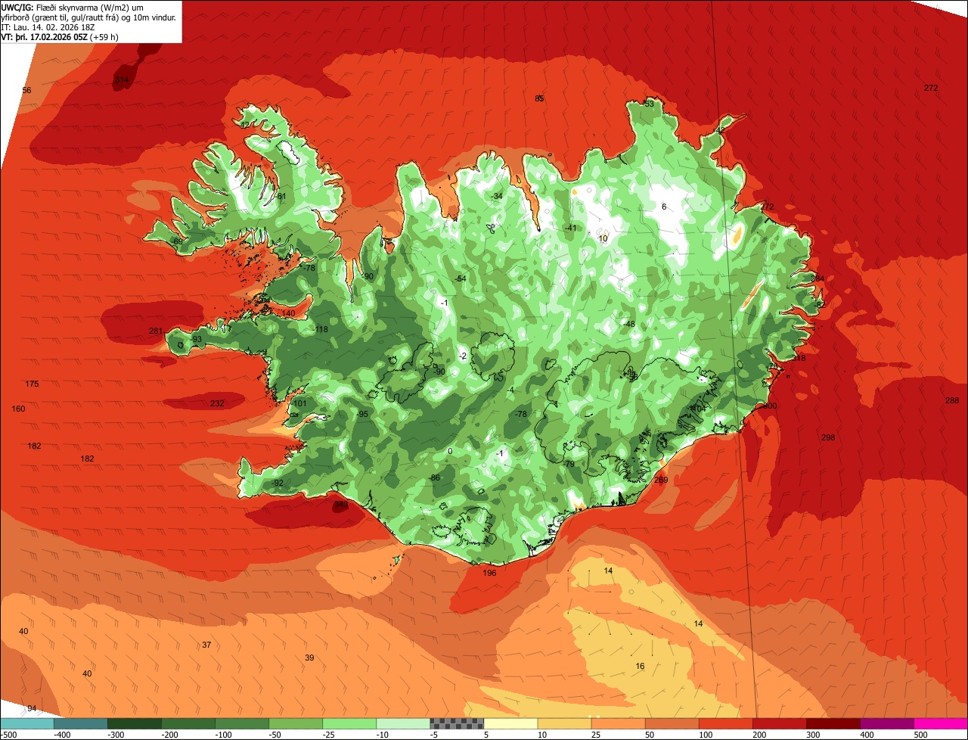
Task: Click the '175' value on the map
Action: click(32, 384)
